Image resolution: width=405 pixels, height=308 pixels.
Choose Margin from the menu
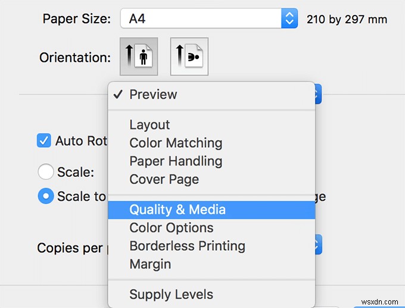point(150,264)
